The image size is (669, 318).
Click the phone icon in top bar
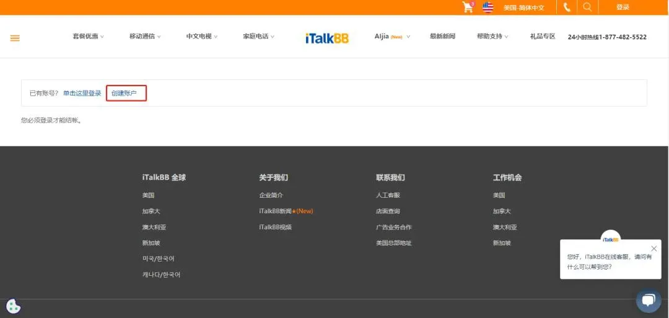[567, 7]
